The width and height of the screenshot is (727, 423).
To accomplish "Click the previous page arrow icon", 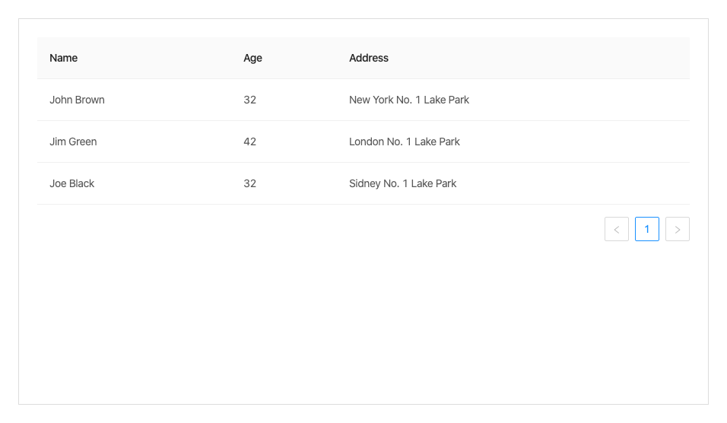I will coord(617,229).
